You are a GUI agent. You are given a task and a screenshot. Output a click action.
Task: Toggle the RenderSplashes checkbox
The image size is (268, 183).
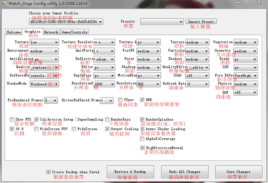pos(142,119)
